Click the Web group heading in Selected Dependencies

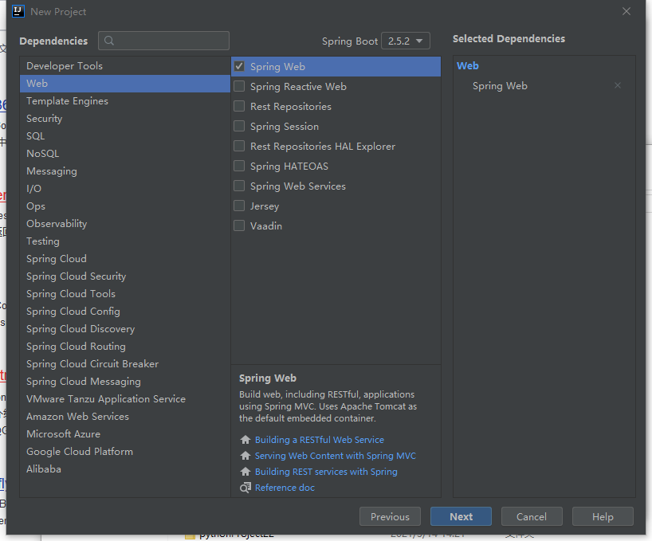click(x=468, y=65)
